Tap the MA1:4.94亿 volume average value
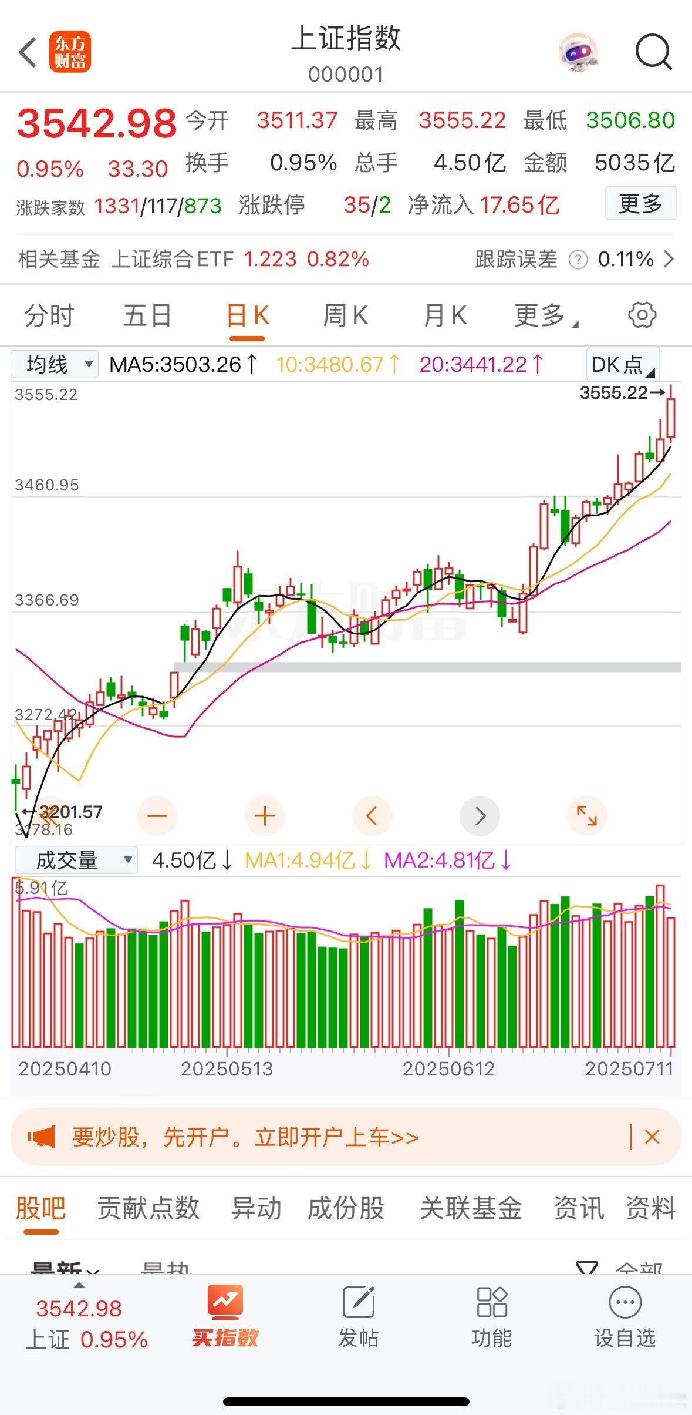Viewport: 692px width, 1415px height. [308, 860]
